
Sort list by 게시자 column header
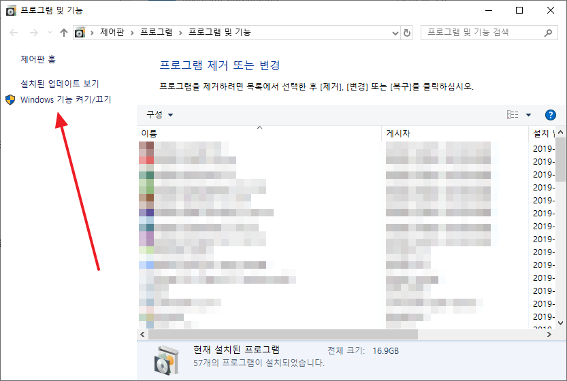455,133
